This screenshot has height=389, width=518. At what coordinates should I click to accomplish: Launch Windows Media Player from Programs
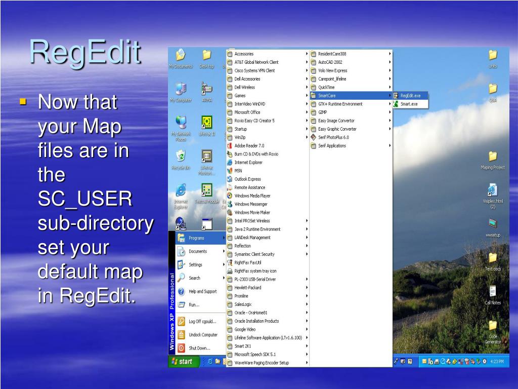point(268,196)
